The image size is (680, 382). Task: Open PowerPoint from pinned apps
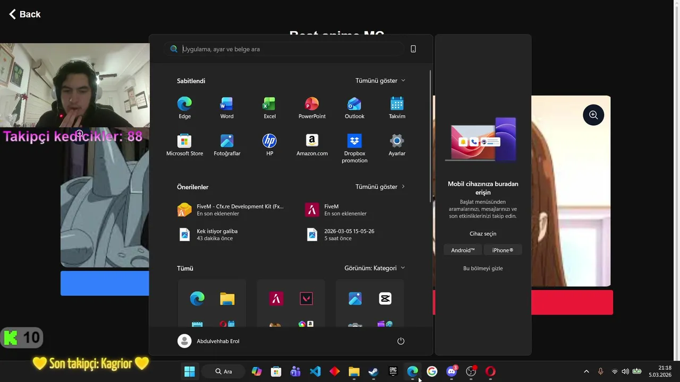312,108
